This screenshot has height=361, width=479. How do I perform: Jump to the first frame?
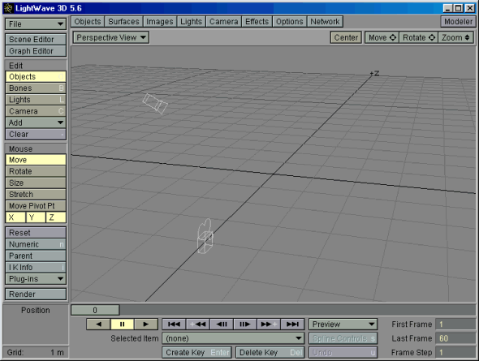point(174,324)
